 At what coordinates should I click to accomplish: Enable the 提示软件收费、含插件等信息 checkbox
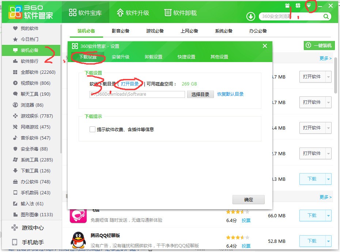[x=92, y=129]
